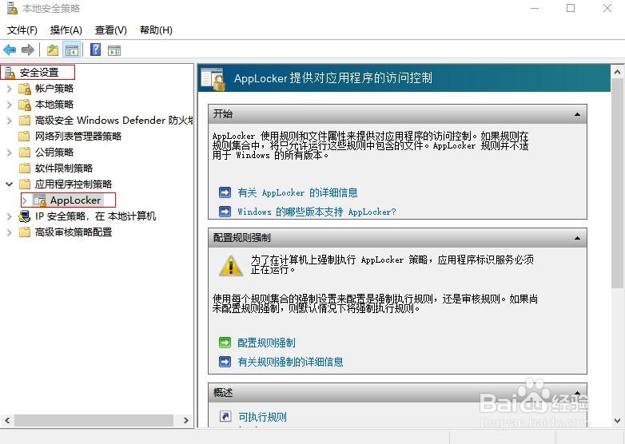
Task: Click the 本地策略 folder icon
Action: pos(25,105)
